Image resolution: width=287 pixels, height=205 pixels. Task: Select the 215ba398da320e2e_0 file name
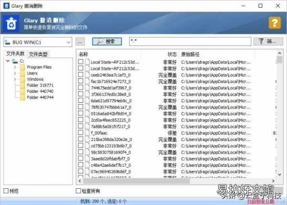tap(111, 140)
